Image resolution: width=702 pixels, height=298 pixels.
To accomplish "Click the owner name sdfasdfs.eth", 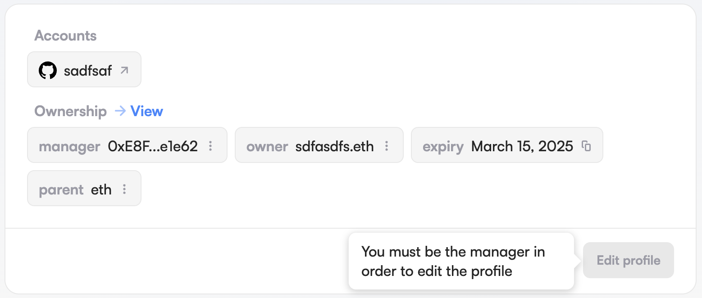I will [334, 146].
